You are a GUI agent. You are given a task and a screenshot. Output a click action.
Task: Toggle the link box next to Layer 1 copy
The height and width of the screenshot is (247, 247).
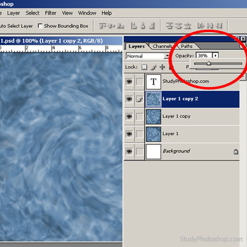140,117
